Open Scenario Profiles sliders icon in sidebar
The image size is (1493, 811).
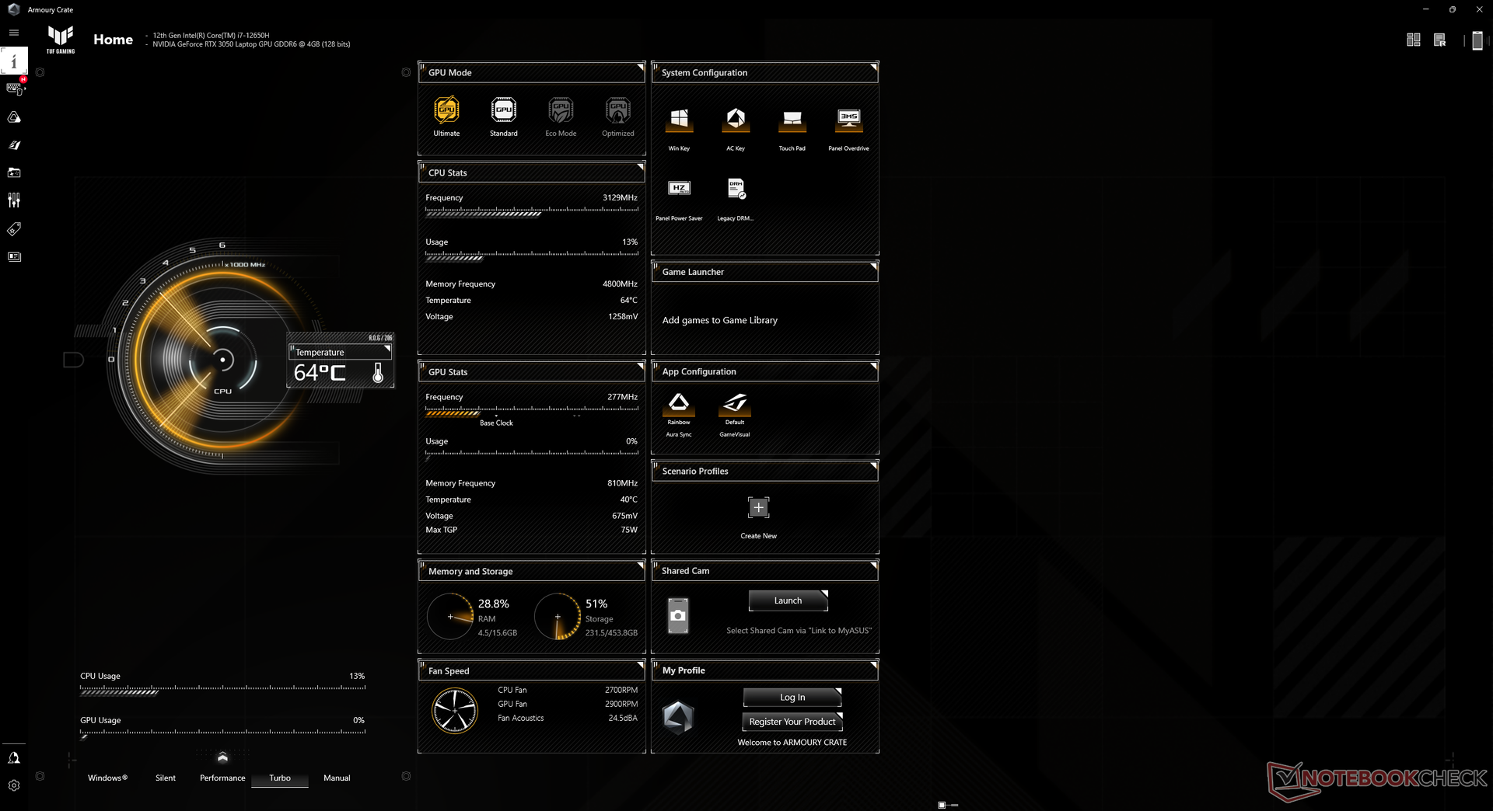click(14, 200)
